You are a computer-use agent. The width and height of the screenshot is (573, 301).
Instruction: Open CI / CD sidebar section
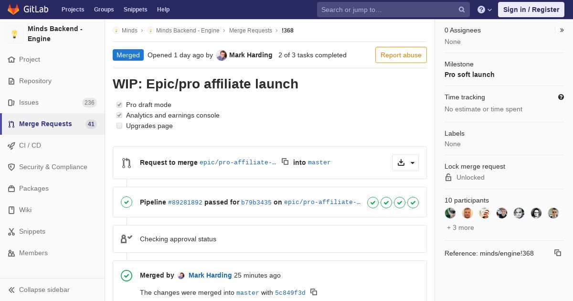pyautogui.click(x=52, y=145)
